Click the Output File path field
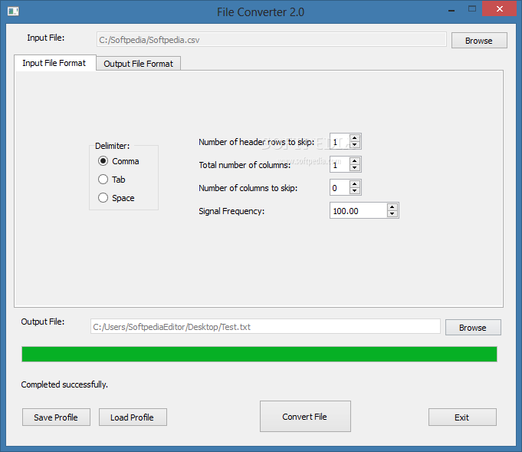 pyautogui.click(x=265, y=326)
